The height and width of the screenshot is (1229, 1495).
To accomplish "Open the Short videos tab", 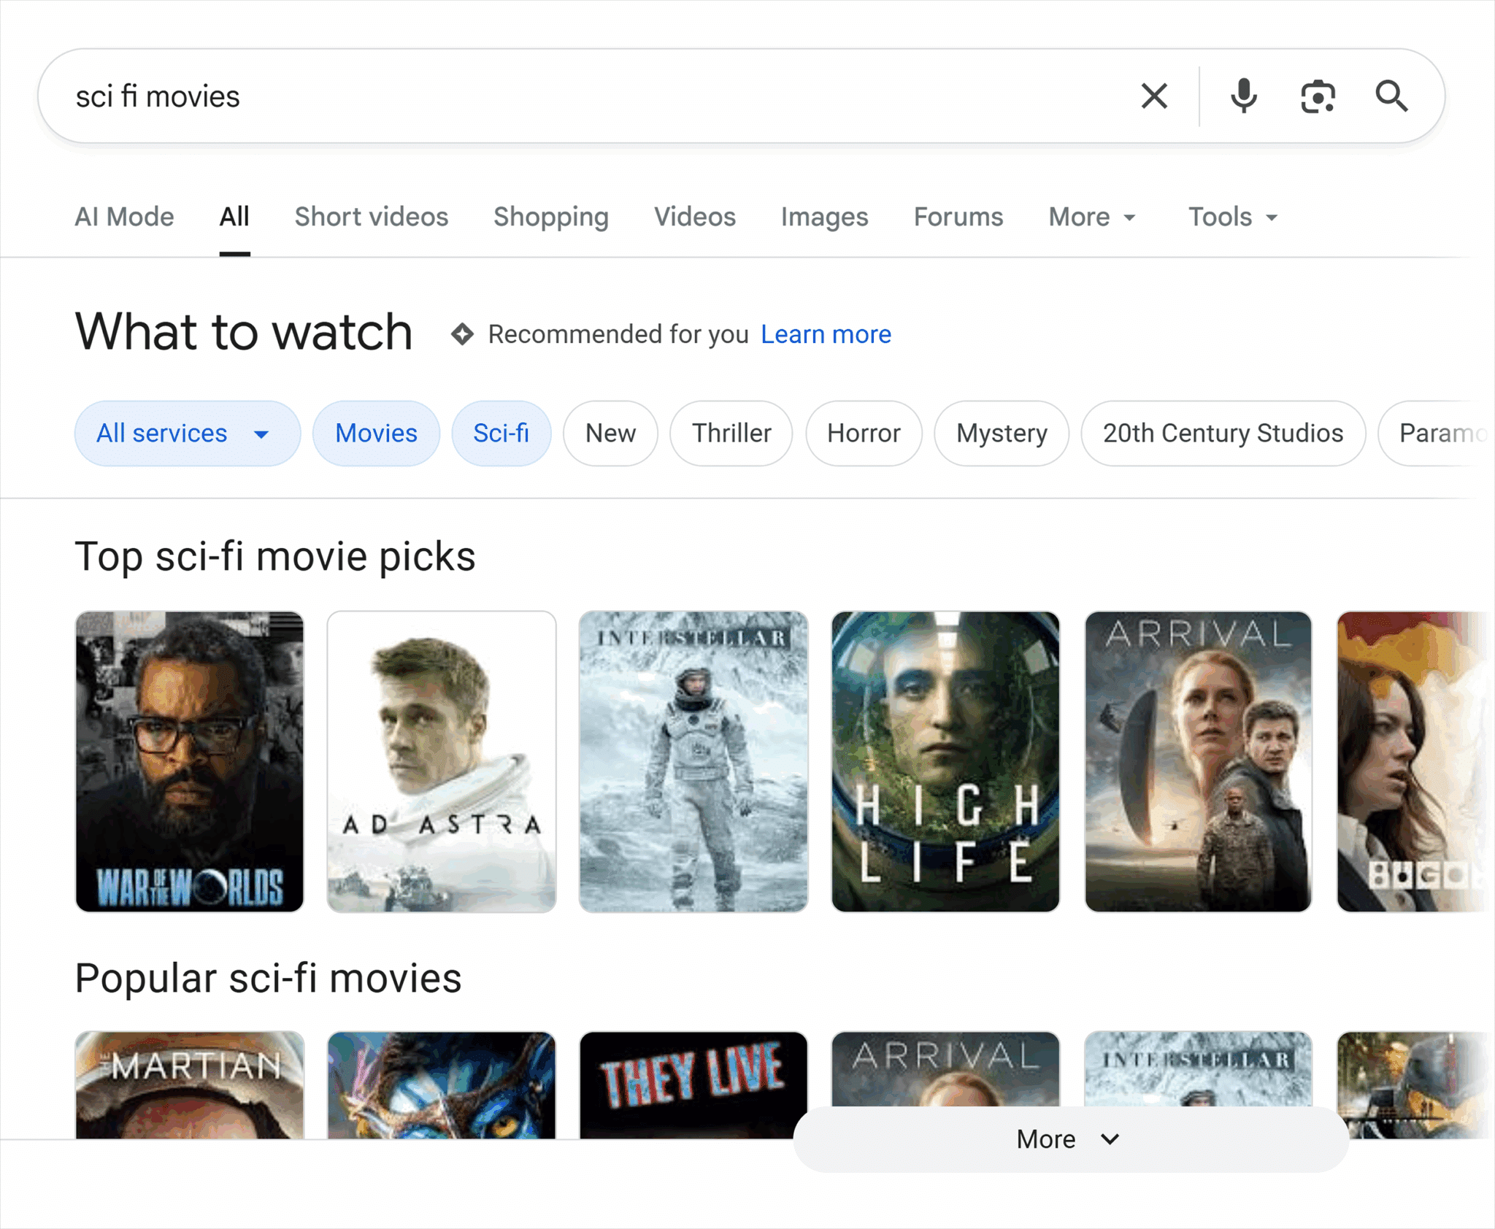I will (x=372, y=217).
